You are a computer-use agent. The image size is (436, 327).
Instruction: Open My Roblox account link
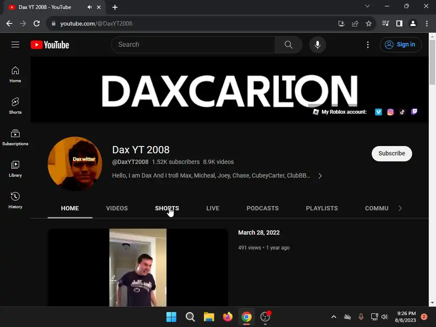[x=340, y=112]
